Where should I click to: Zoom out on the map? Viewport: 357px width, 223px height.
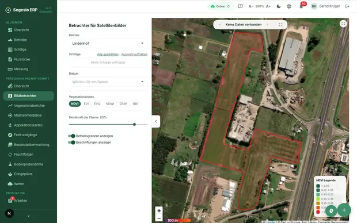pos(159,218)
